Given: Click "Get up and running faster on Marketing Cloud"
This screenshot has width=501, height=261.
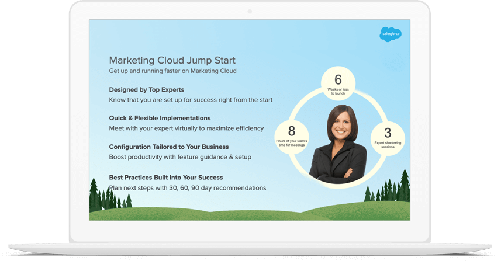Looking at the screenshot, I should pyautogui.click(x=173, y=71).
